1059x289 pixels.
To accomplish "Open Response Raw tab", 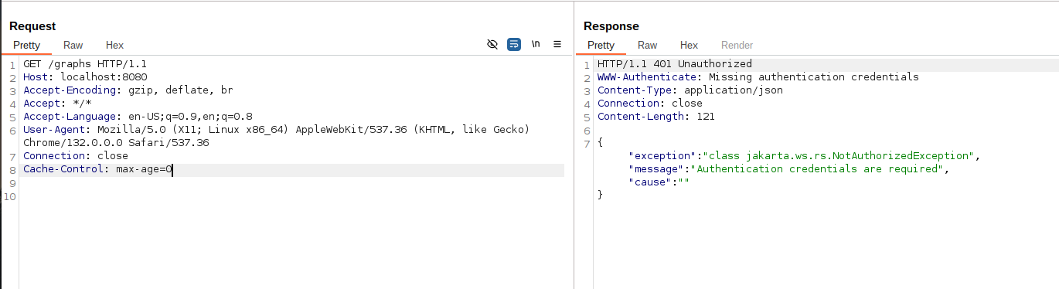I will click(x=648, y=46).
